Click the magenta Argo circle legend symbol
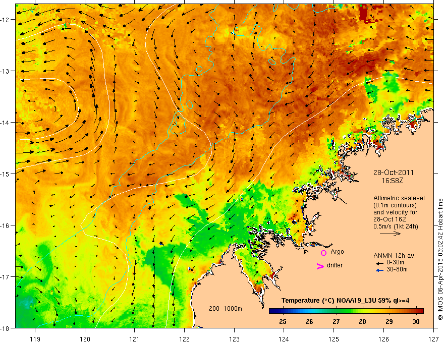444x343 pixels. tap(323, 253)
